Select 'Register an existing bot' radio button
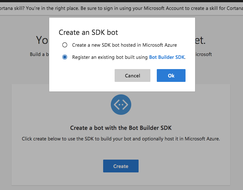 [x=65, y=57]
